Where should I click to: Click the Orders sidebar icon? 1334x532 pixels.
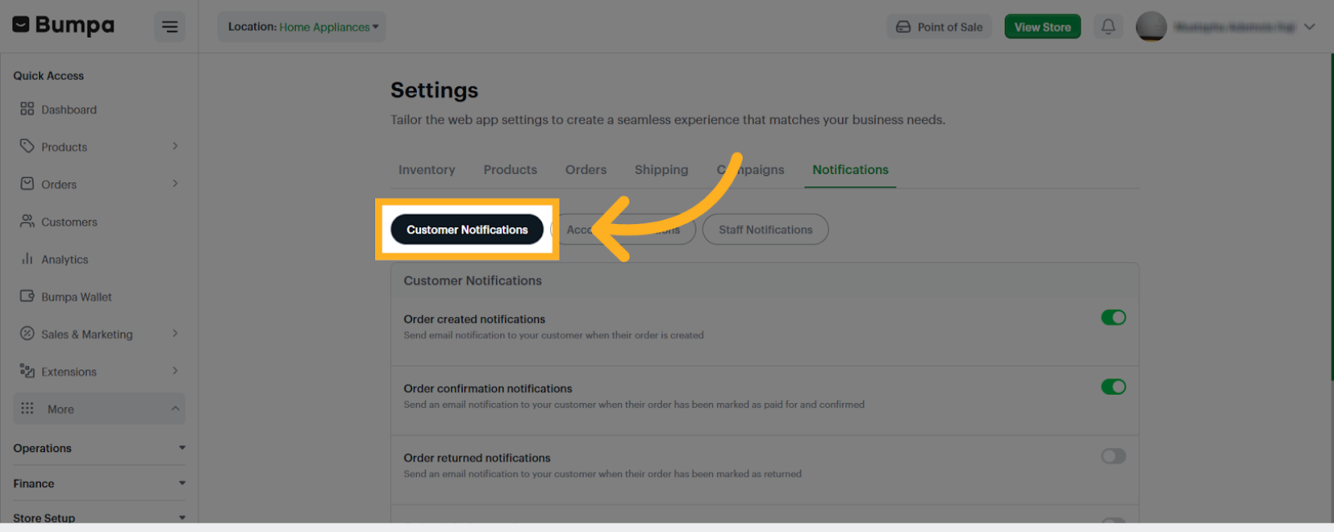27,184
